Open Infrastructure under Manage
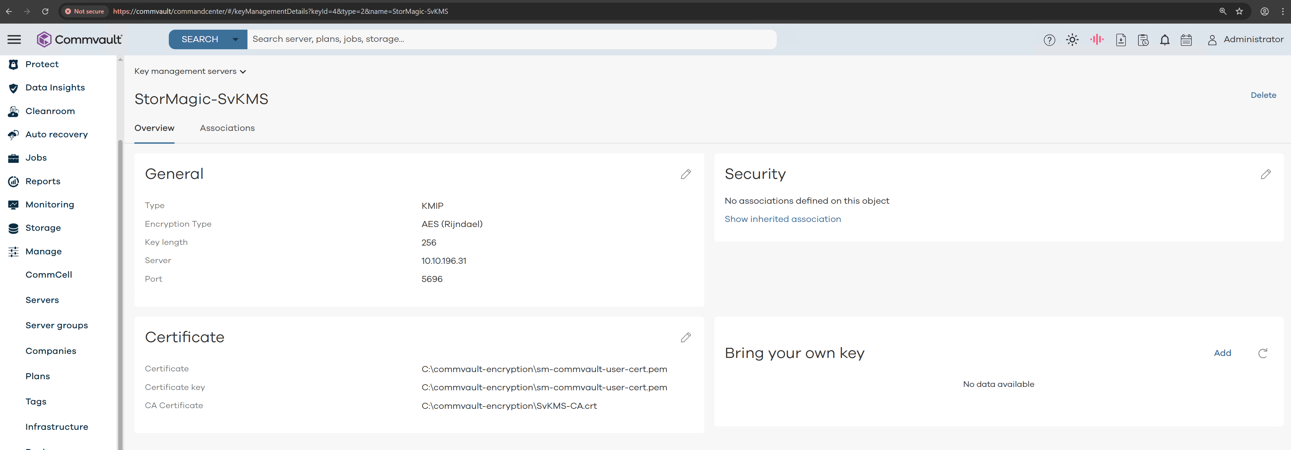Viewport: 1291px width, 450px height. [57, 427]
